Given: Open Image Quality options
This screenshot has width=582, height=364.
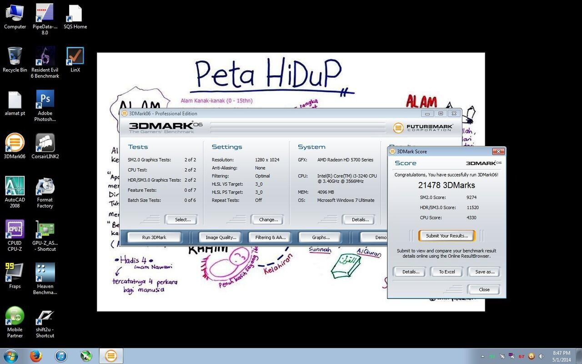Looking at the screenshot, I should [x=221, y=238].
